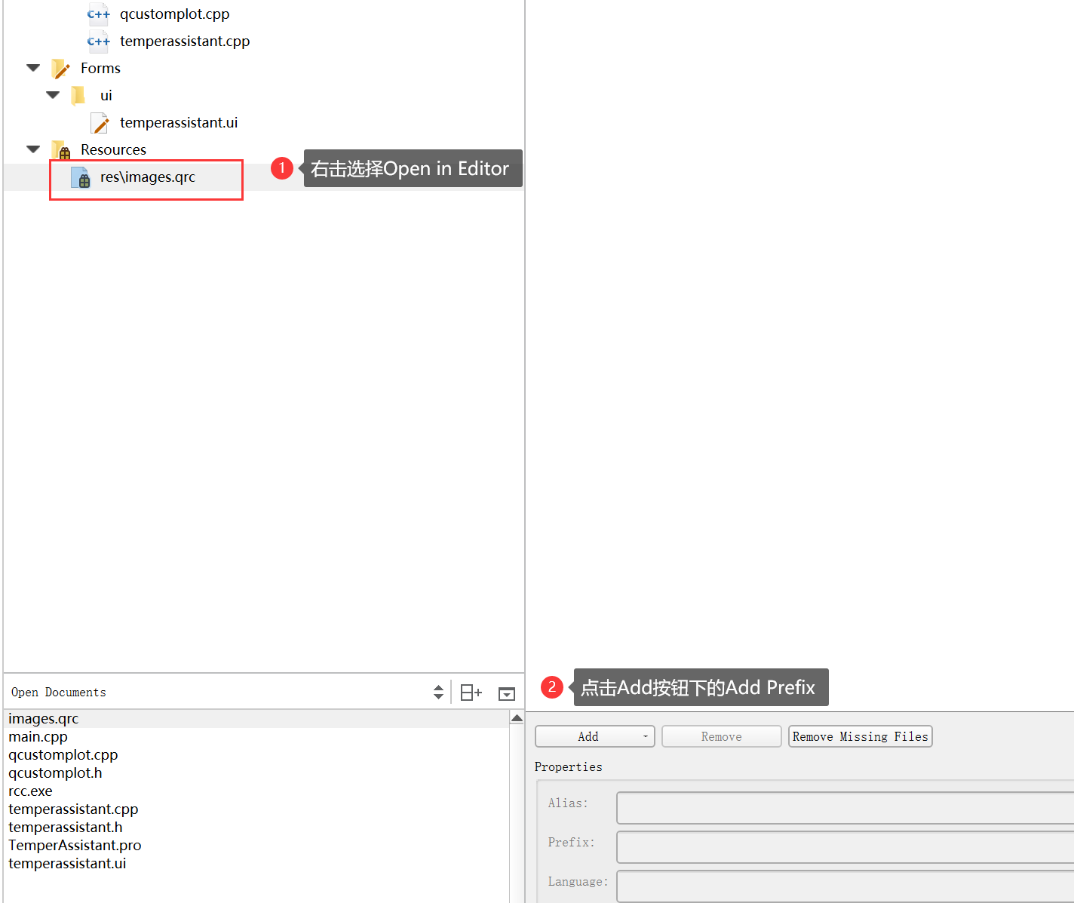The image size is (1074, 903).
Task: Collapse the Forms branch in the project tree
Action: click(32, 67)
